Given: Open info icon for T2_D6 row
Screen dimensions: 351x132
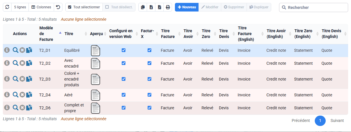Looking at the screenshot, I should [7, 108].
